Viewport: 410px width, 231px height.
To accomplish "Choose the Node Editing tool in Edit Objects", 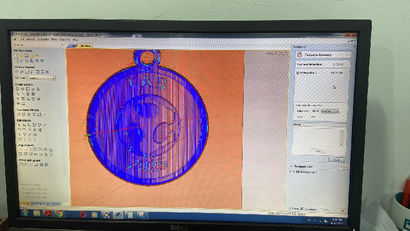I will [x=24, y=125].
